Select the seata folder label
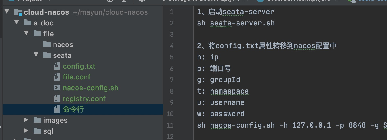The width and height of the screenshot is (387, 140). tap(62, 55)
